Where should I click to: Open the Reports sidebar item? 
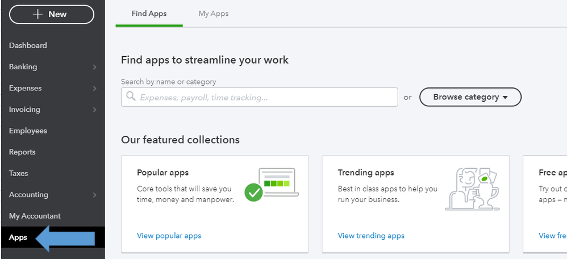pos(22,152)
